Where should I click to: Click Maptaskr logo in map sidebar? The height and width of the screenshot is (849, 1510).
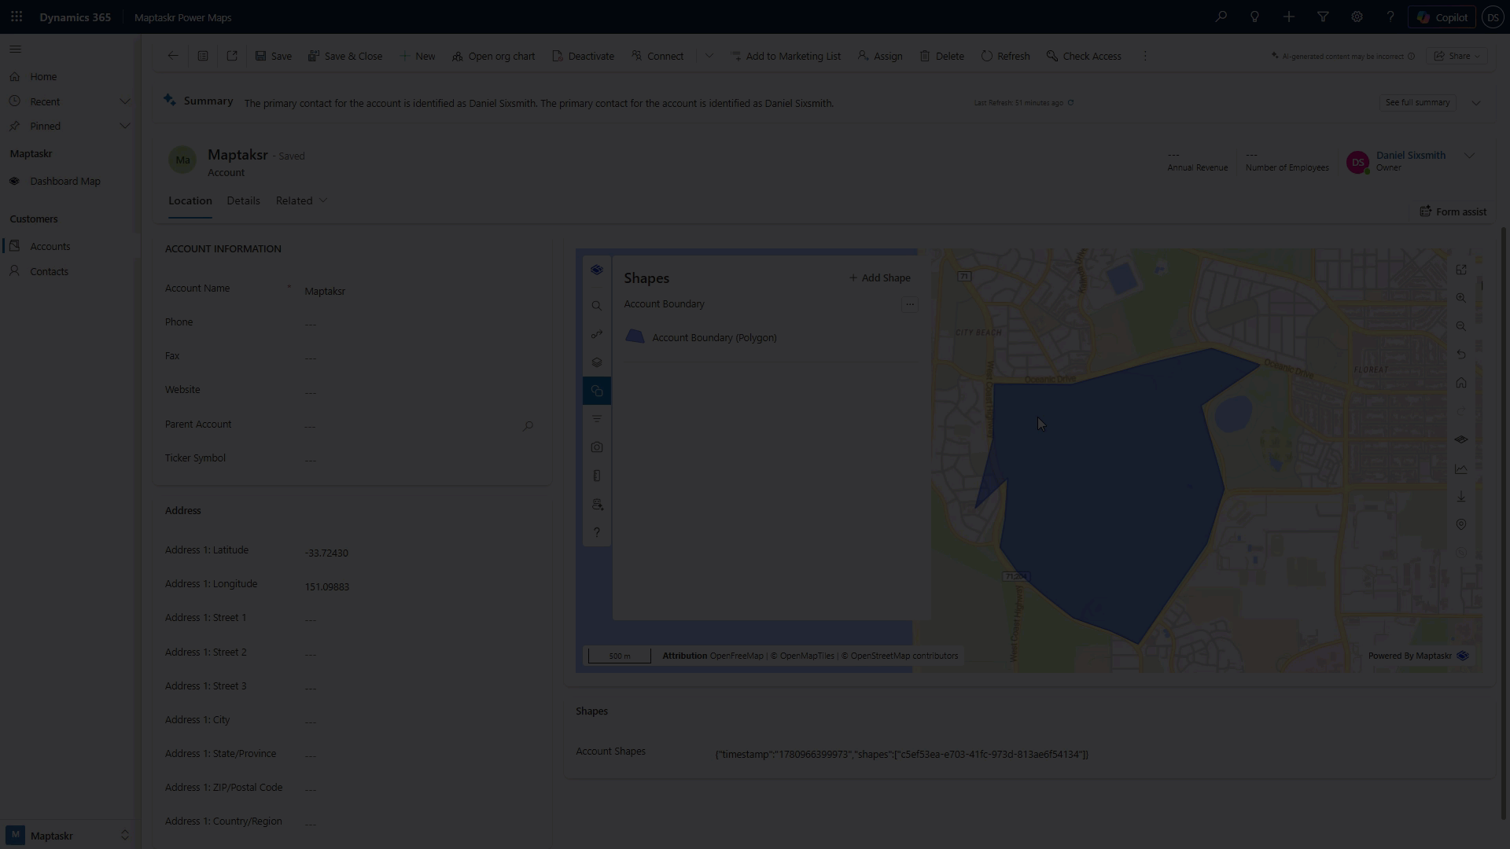click(x=597, y=270)
